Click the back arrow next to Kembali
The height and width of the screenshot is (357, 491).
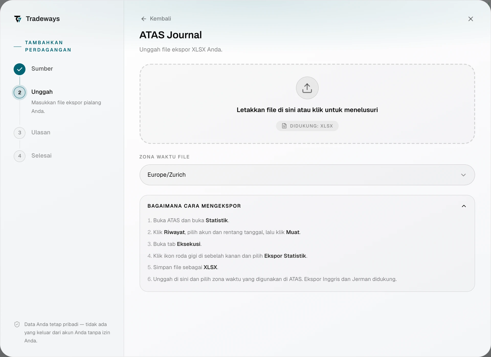pos(144,19)
